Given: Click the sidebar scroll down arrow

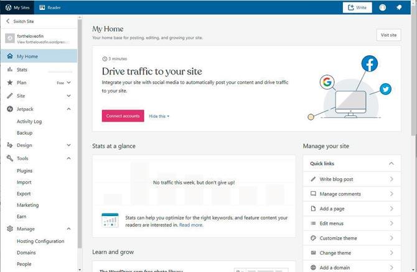Looking at the screenshot, I should [80, 270].
